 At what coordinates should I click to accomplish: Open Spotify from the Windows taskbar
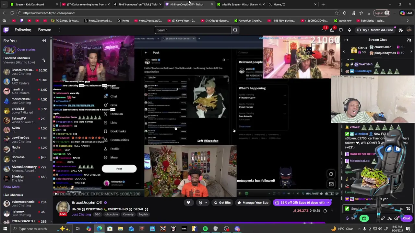[x=205, y=229]
